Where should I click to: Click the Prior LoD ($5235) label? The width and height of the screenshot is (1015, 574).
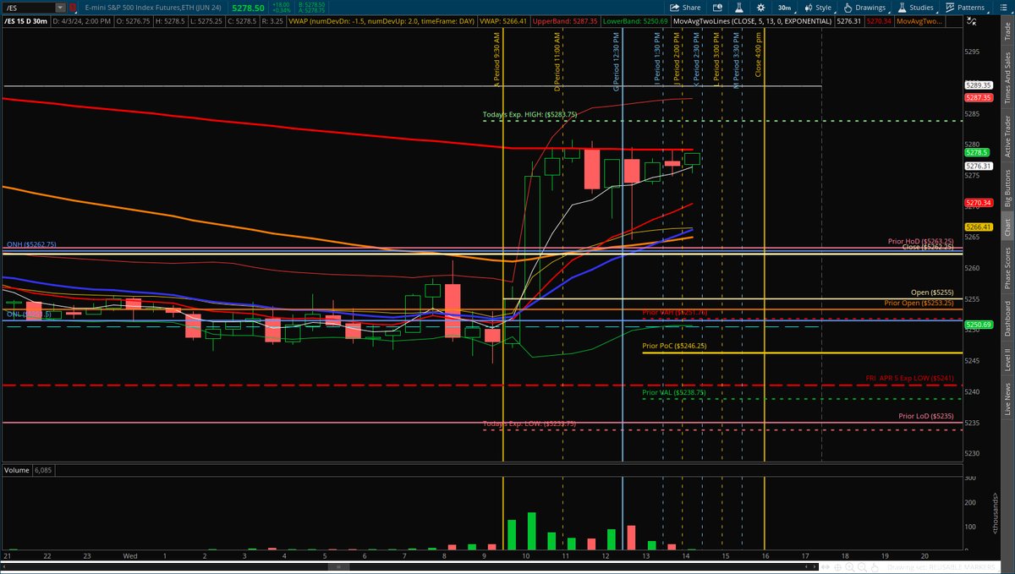click(926, 416)
